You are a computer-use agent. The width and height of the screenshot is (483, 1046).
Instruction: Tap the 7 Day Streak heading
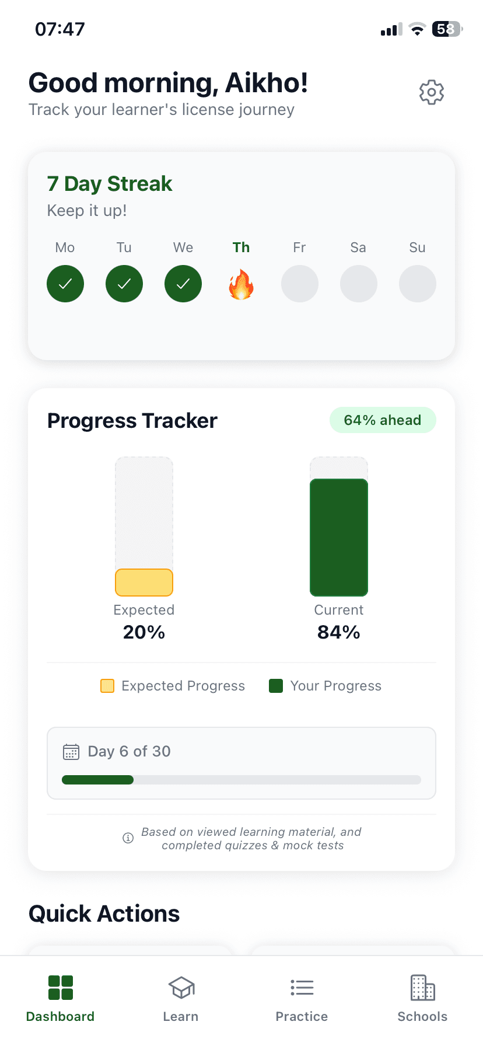[x=110, y=184]
